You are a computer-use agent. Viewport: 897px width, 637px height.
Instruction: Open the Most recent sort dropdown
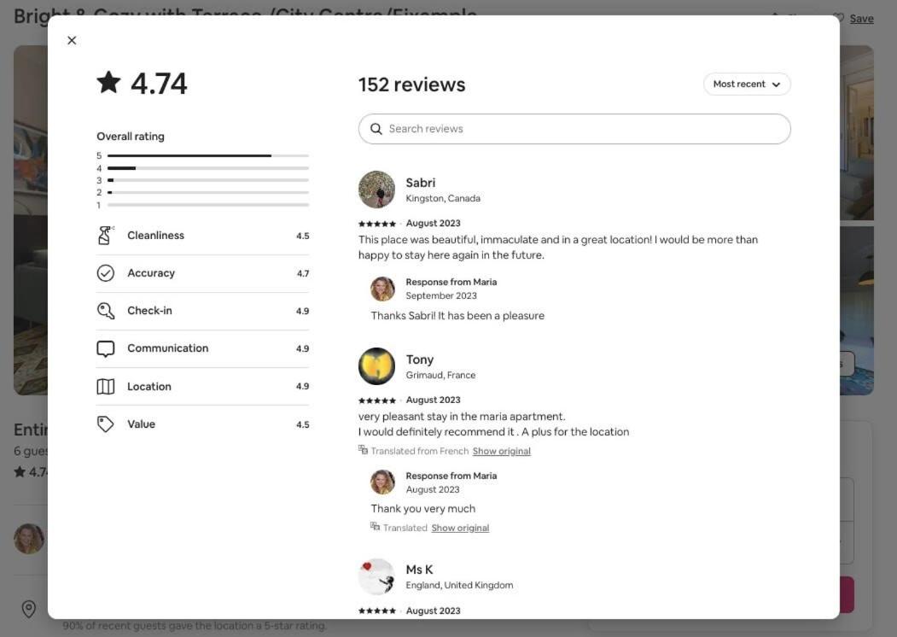tap(747, 85)
